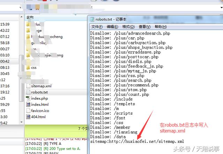Viewport: 223px width, 154px height.
Task: Select the index.php file icon
Action: pos(28,98)
